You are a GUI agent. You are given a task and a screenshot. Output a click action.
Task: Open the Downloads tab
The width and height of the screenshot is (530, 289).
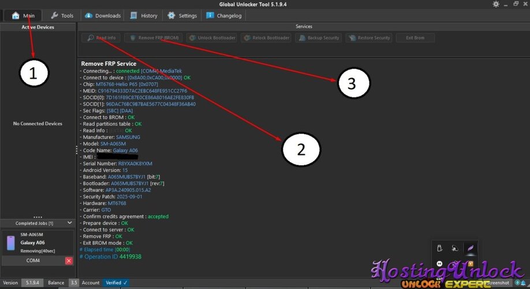point(102,16)
